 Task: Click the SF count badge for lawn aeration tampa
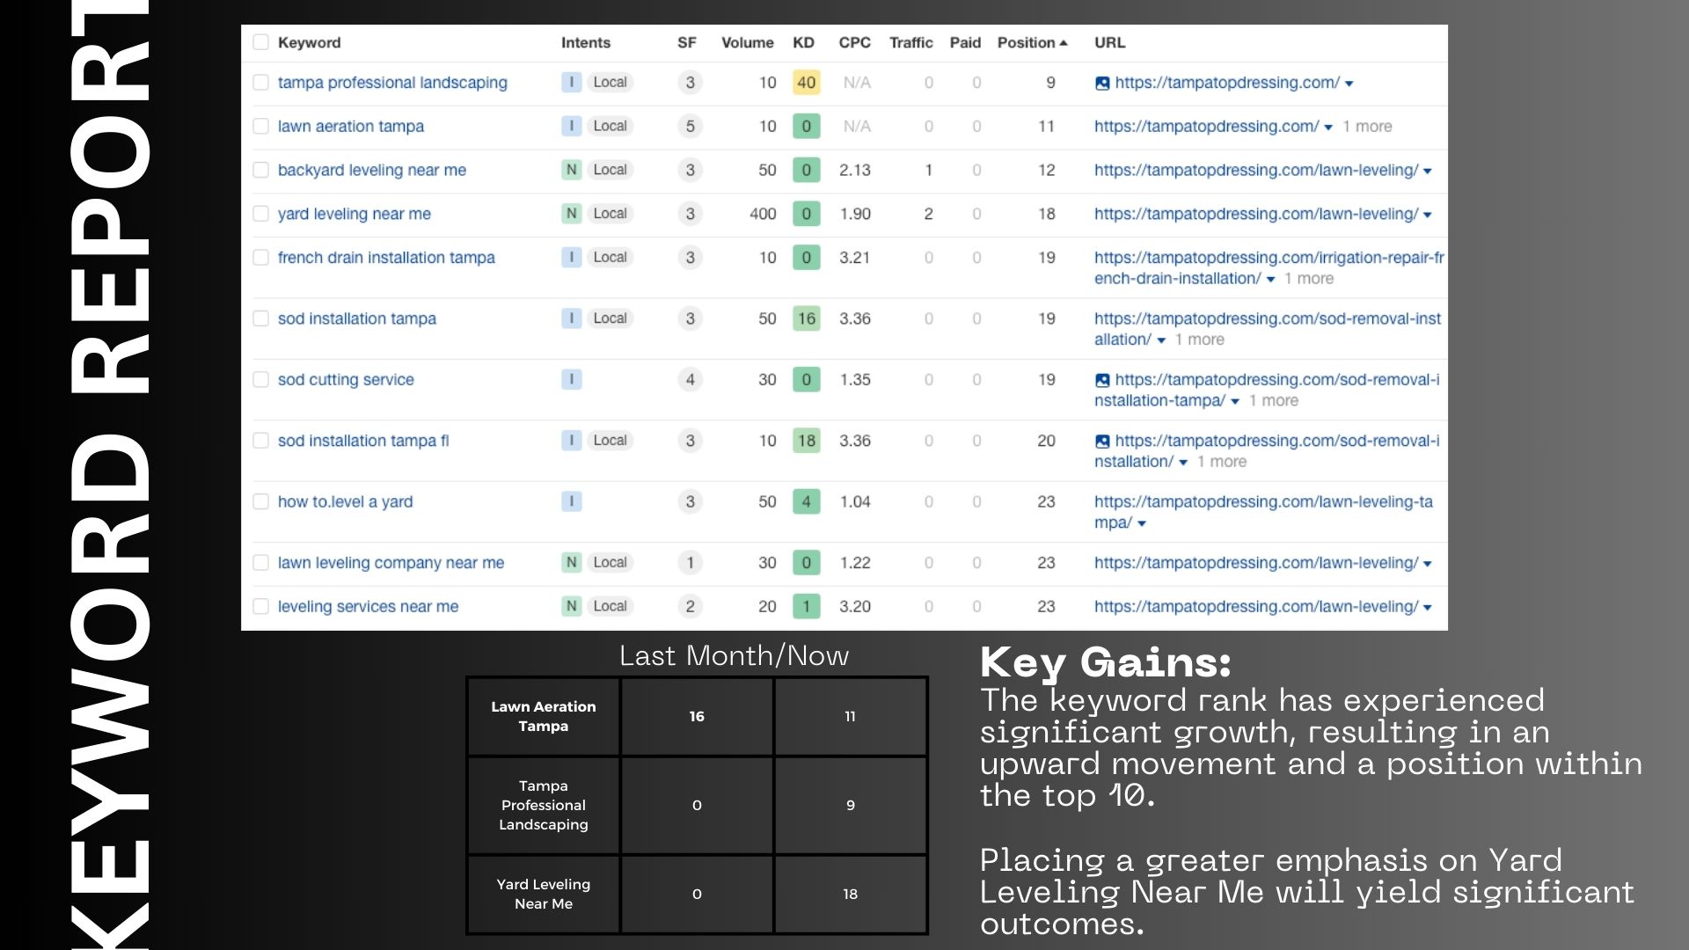coord(690,126)
